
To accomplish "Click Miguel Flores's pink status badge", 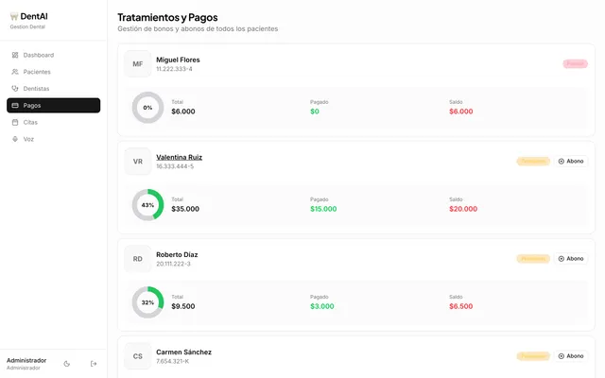I will (575, 63).
